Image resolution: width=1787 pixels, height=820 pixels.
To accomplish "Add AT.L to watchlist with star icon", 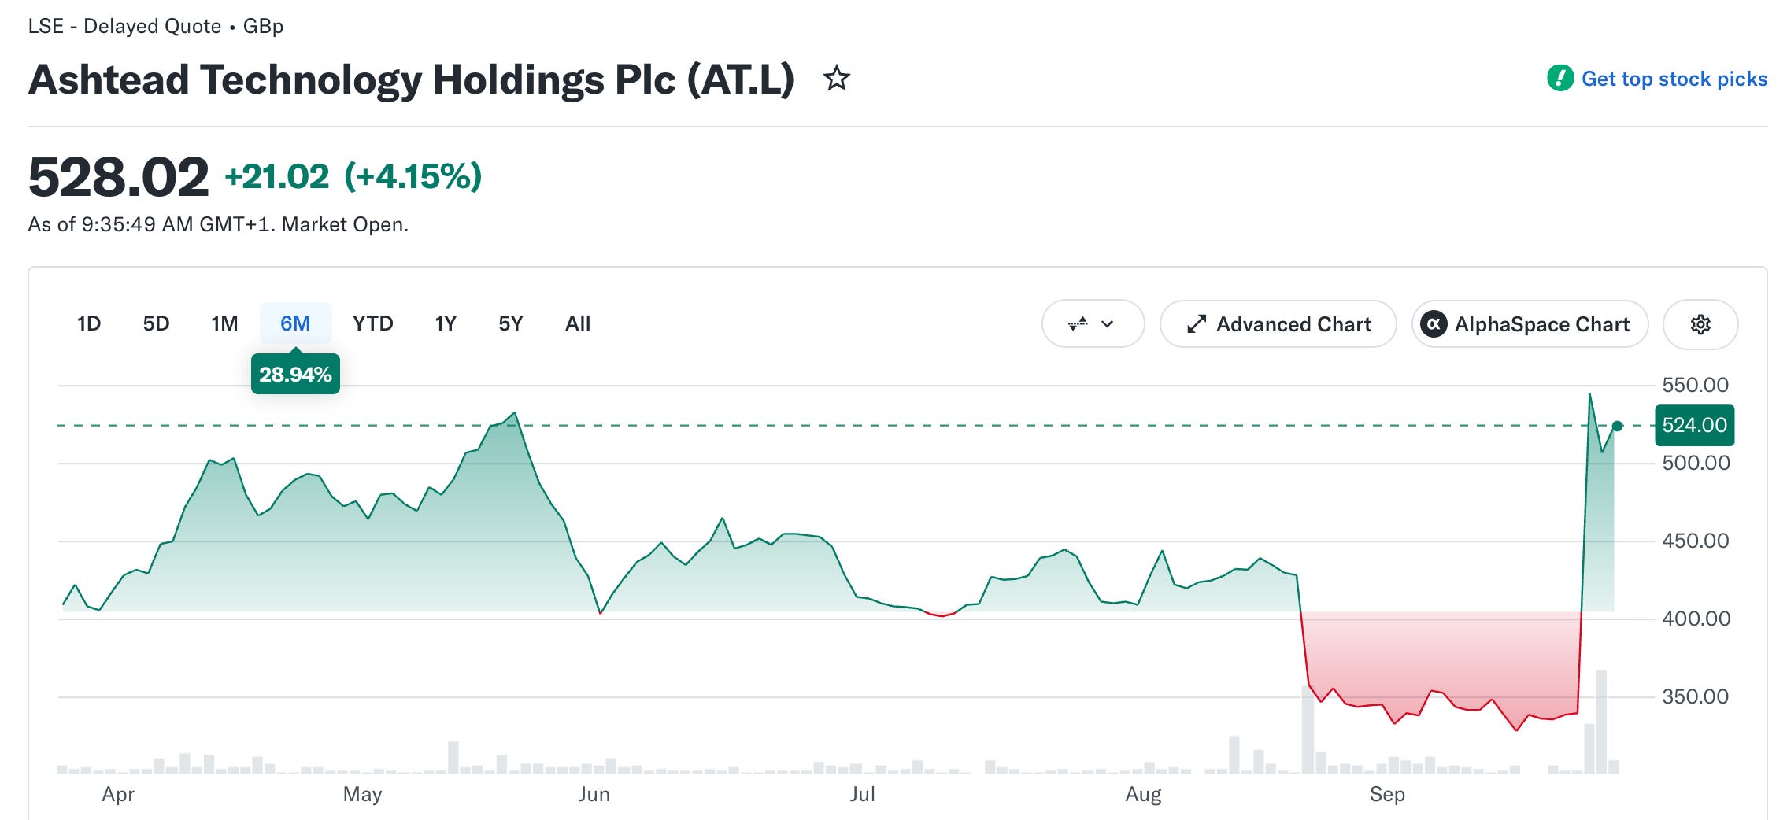I will tap(836, 79).
